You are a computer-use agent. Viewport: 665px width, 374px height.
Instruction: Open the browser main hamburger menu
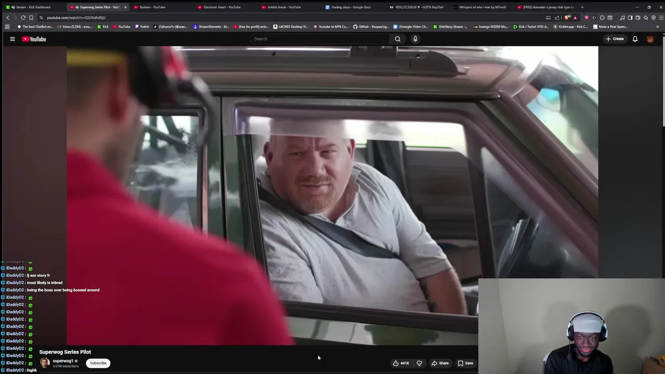(x=661, y=18)
